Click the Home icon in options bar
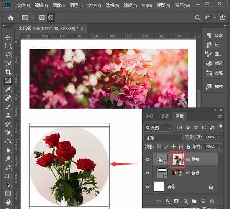The image size is (230, 209). (x=11, y=18)
